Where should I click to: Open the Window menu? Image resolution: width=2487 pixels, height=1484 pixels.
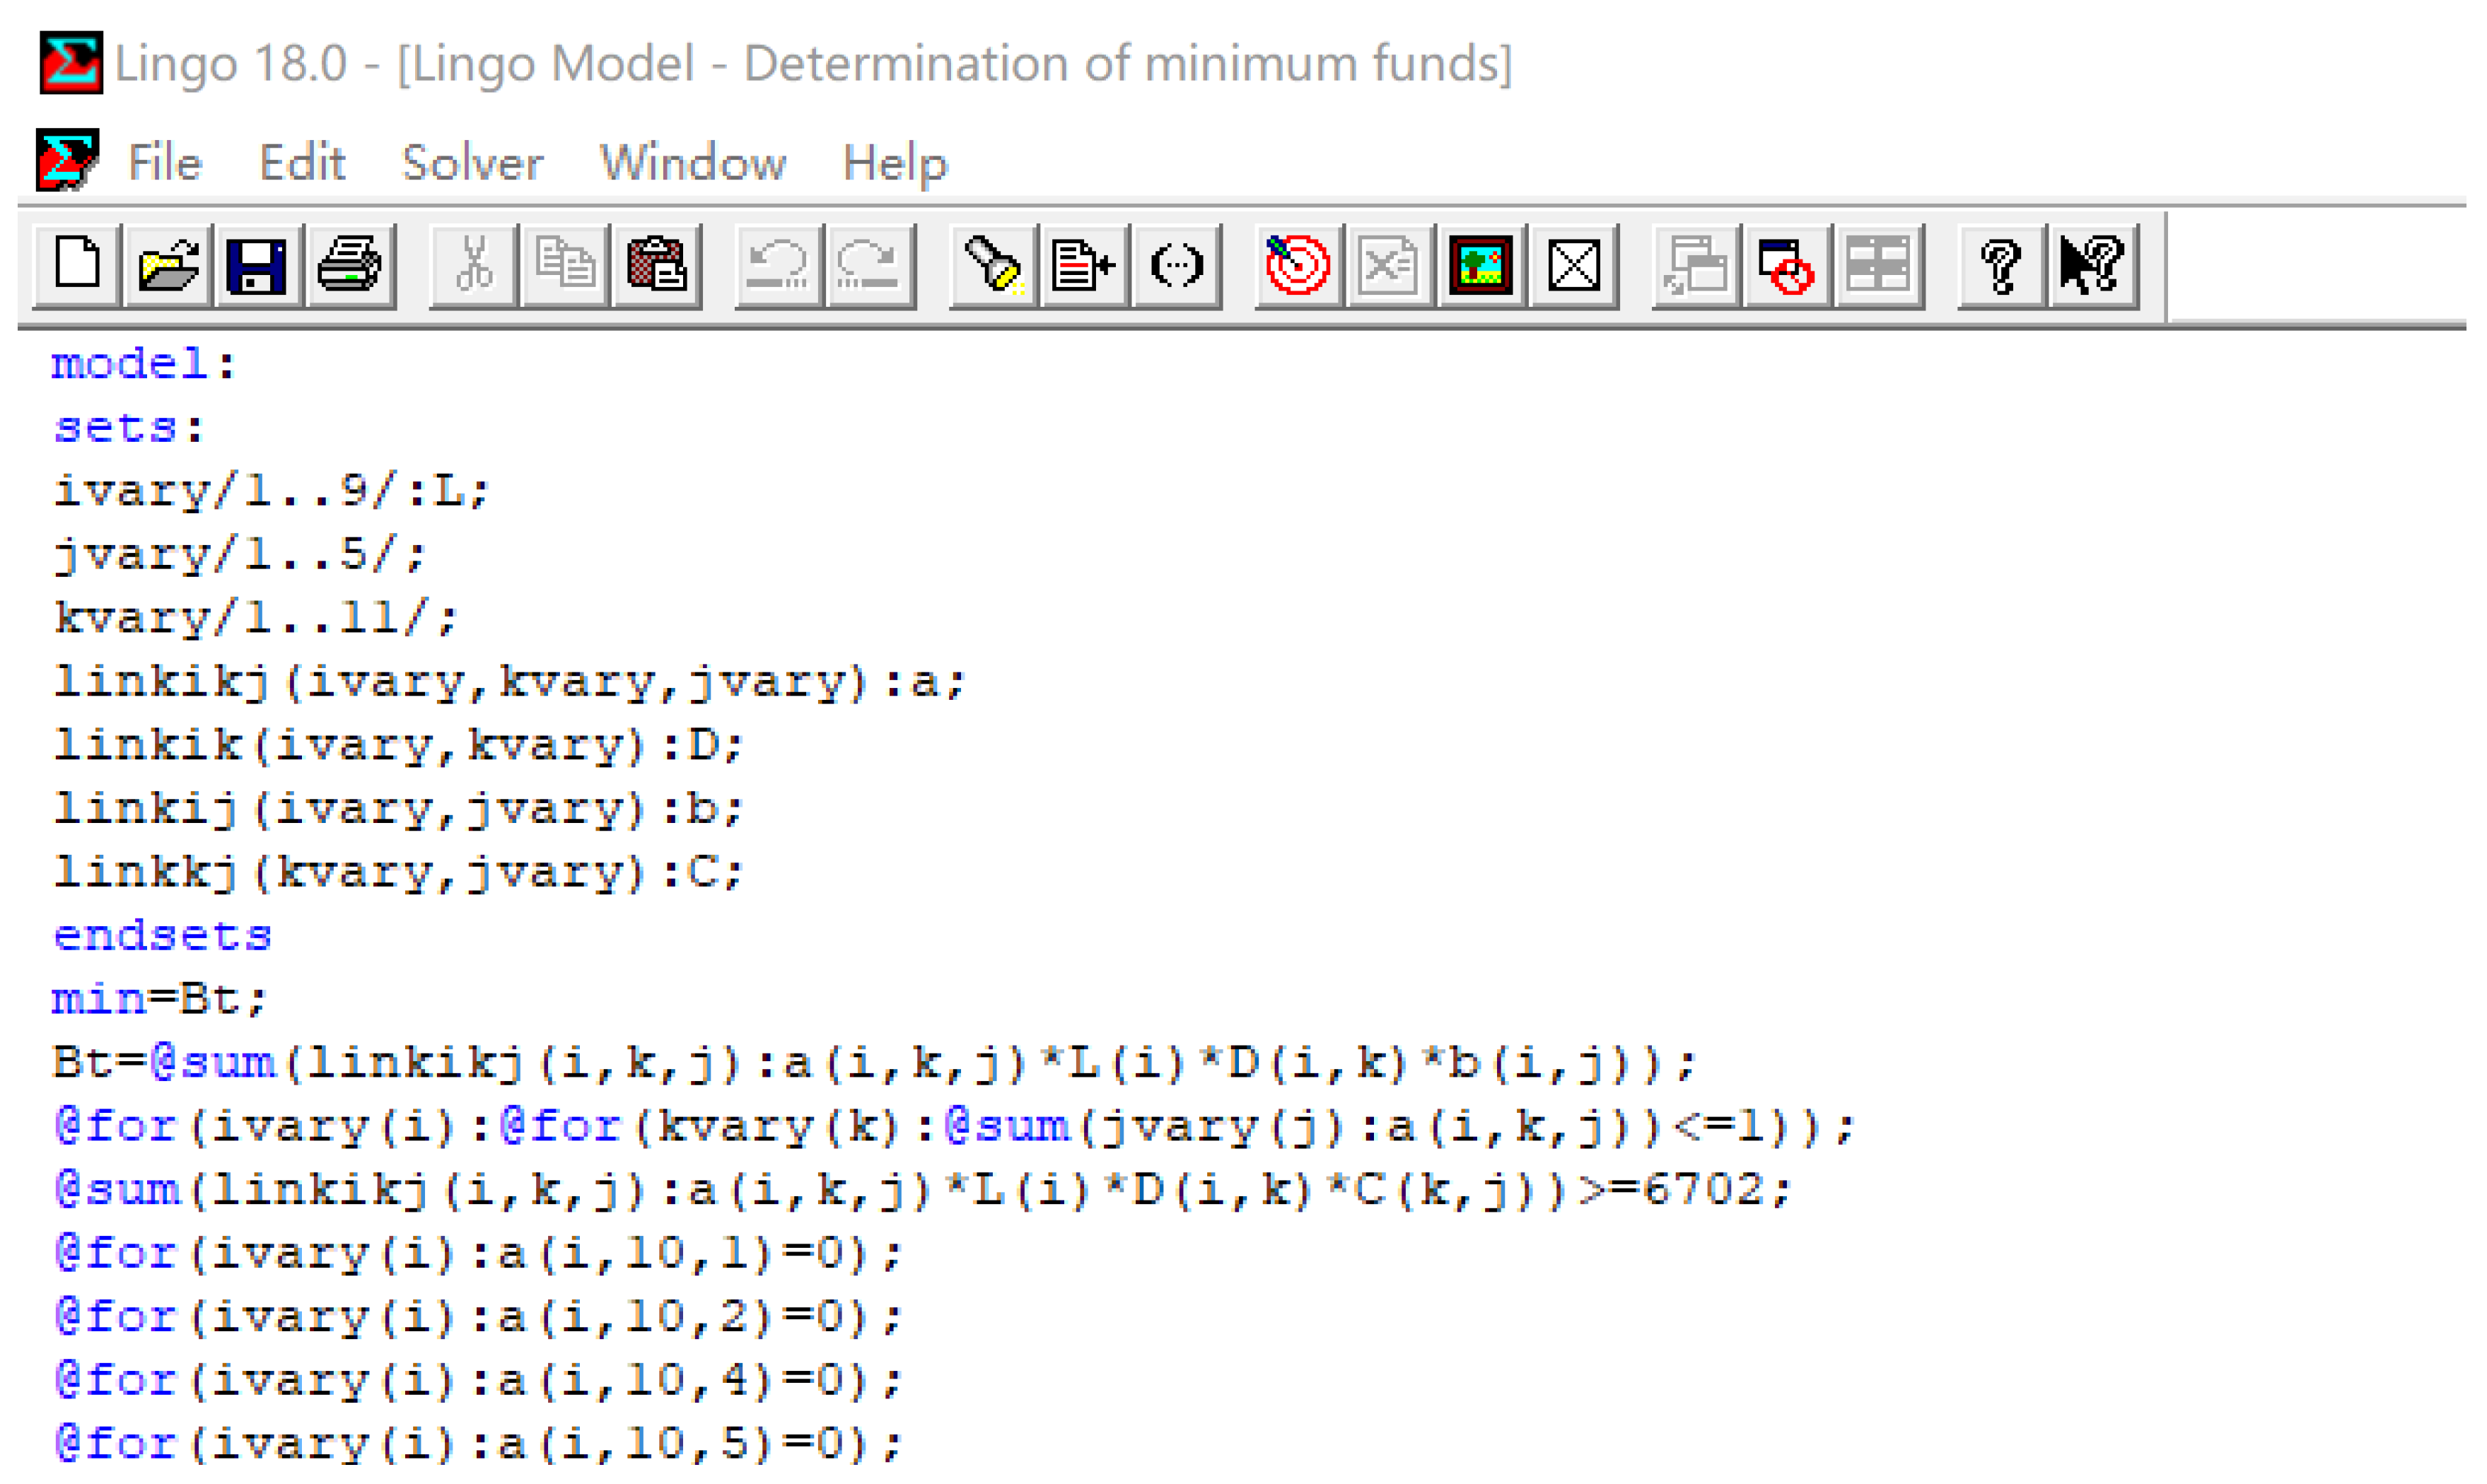coord(692,163)
